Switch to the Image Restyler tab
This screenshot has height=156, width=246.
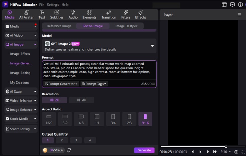pyautogui.click(x=126, y=26)
